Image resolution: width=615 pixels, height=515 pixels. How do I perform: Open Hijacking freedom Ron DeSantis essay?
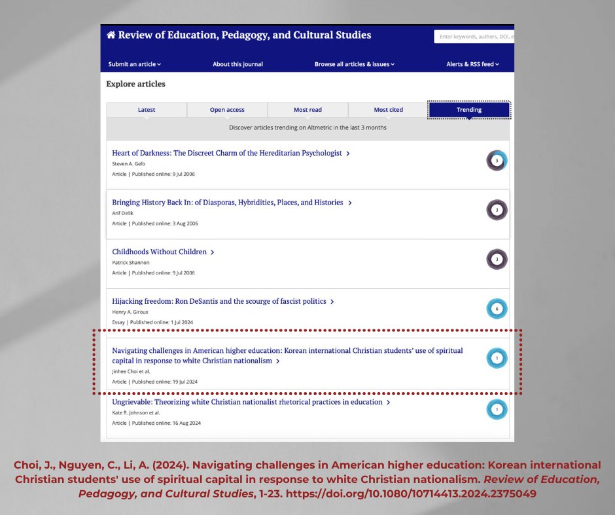pyautogui.click(x=223, y=301)
